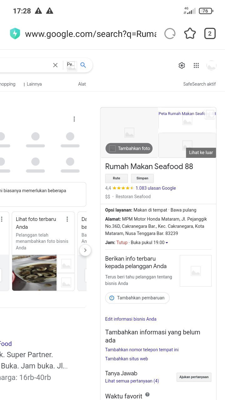Tap the browser shield security icon
This screenshot has width=225, height=400.
[15, 34]
